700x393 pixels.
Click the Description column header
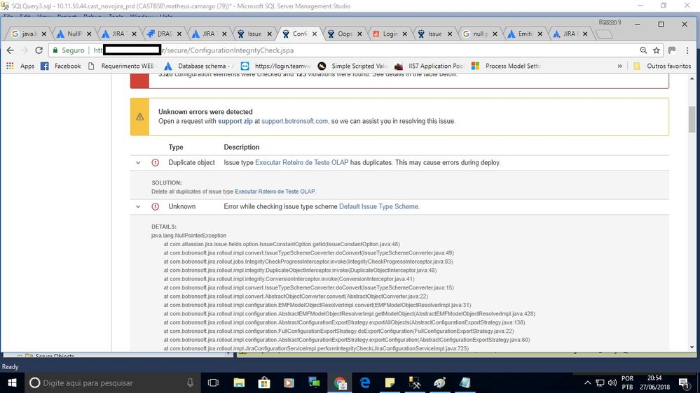(242, 147)
